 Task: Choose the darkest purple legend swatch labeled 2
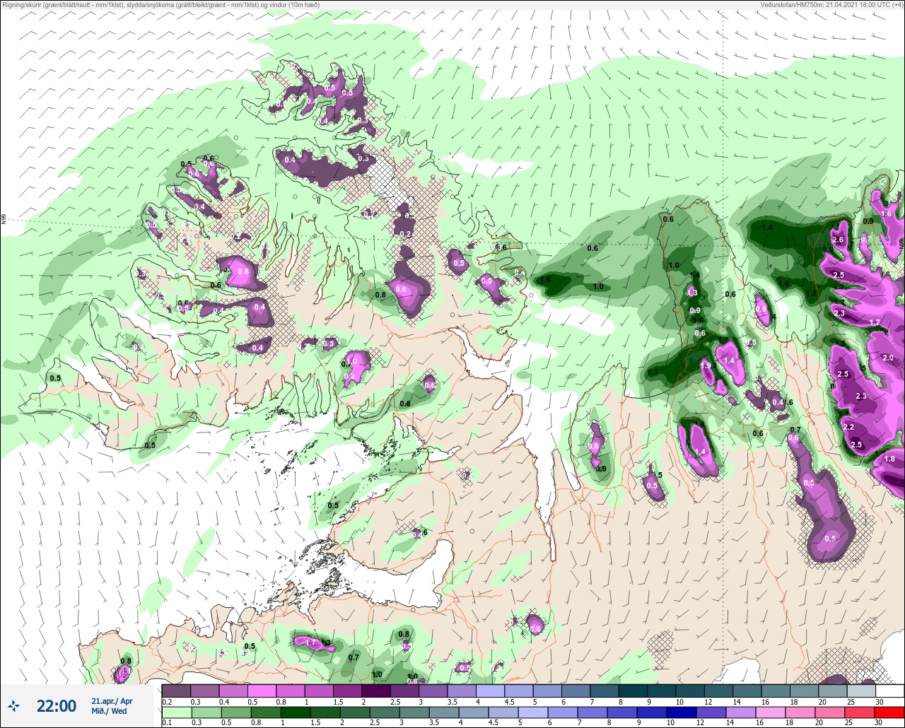tap(375, 691)
